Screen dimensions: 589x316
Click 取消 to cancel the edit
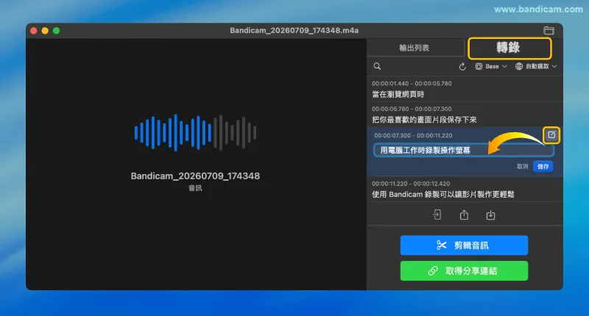522,166
